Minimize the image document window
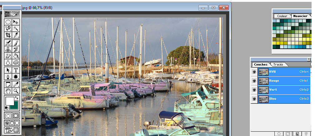315x136 pixels. point(203,7)
